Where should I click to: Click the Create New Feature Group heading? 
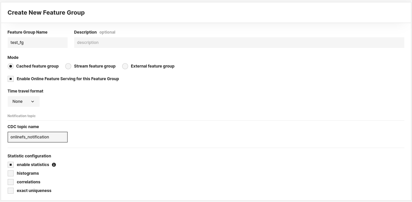click(46, 12)
